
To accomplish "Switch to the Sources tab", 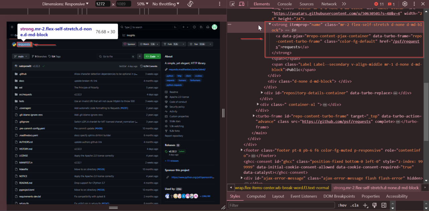I will (x=306, y=4).
